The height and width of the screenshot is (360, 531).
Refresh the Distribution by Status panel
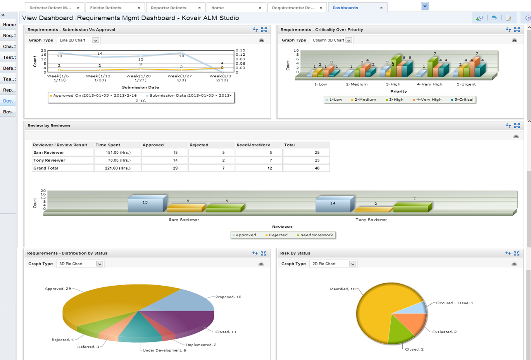[255, 253]
